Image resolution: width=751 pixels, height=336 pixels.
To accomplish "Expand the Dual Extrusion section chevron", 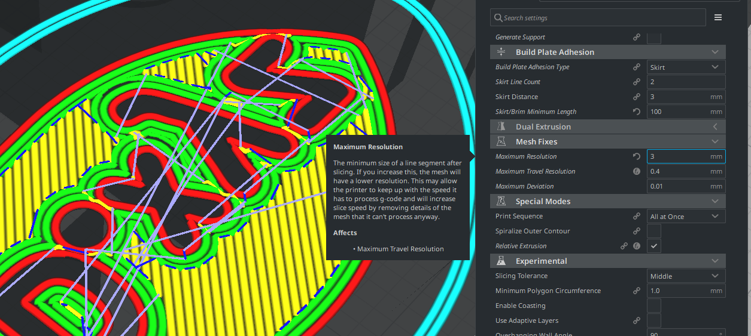I will (x=715, y=127).
